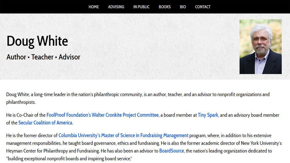The width and height of the screenshot is (290, 163).
Task: Visit the Tiny Spark link
Action: (x=208, y=115)
